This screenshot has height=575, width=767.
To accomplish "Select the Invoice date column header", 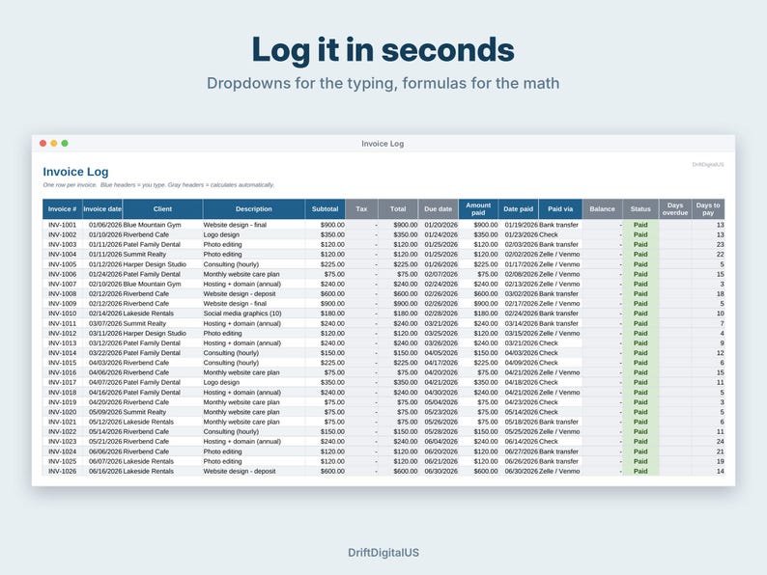I will 102,209.
